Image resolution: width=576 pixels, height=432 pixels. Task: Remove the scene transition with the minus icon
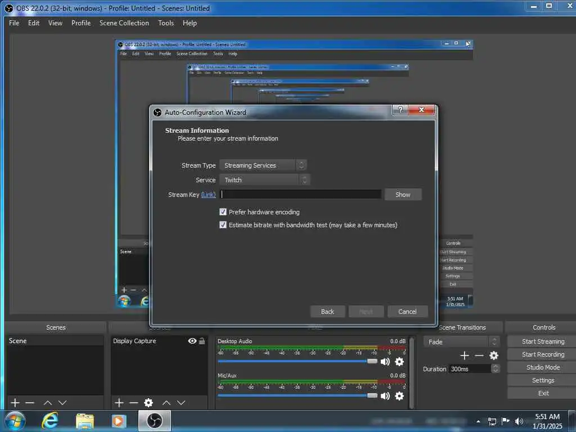(479, 355)
